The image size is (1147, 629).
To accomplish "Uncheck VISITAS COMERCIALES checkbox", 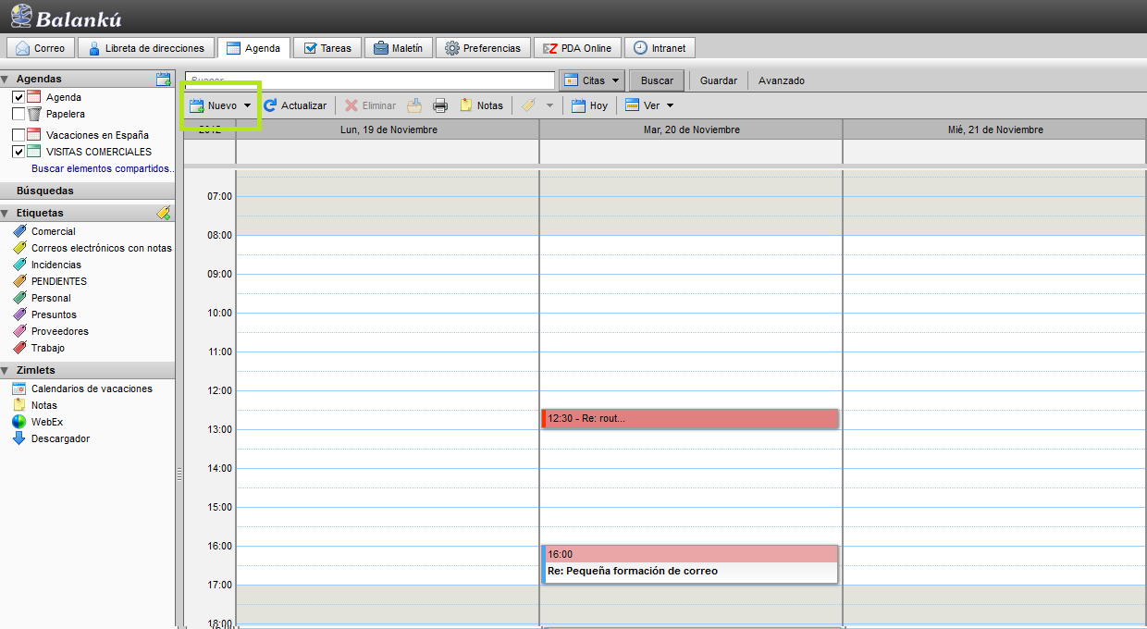I will pyautogui.click(x=18, y=152).
